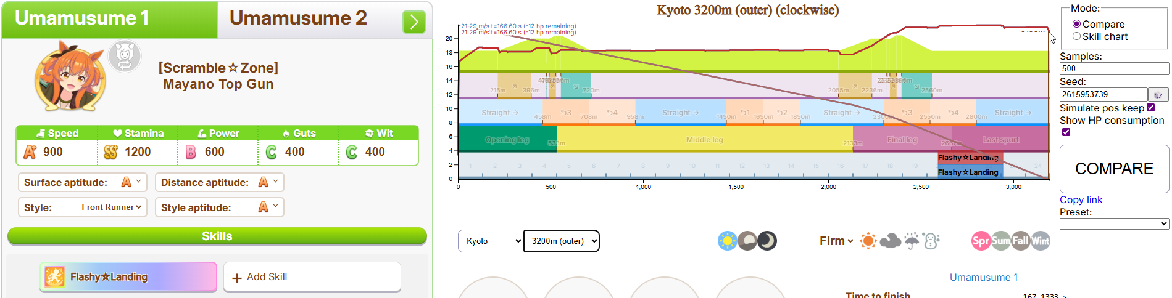The width and height of the screenshot is (1172, 298).
Task: Click Speed rank A+ badge
Action: tap(30, 151)
